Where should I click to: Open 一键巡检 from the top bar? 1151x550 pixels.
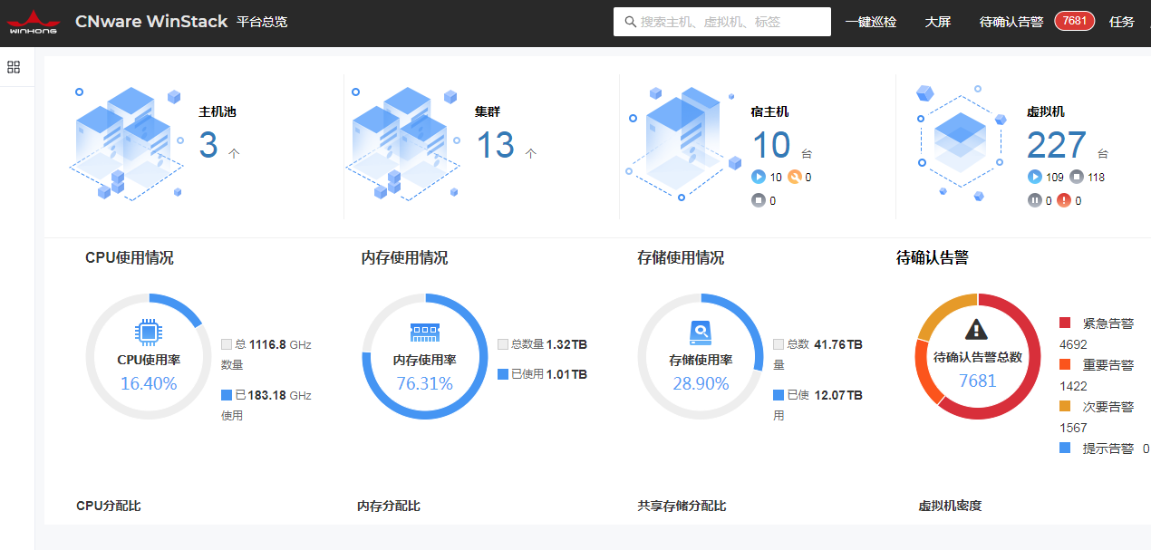(870, 22)
